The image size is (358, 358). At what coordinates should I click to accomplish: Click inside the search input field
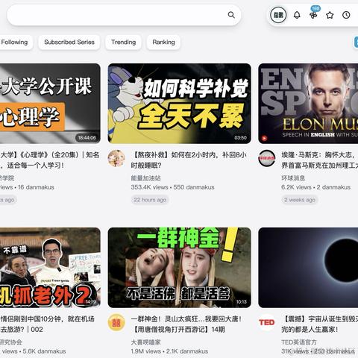(x=124, y=15)
